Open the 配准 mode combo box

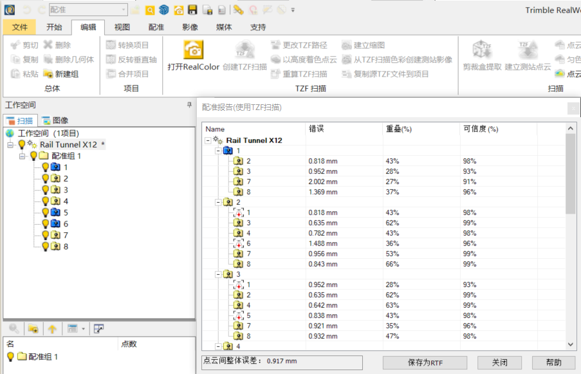(88, 10)
